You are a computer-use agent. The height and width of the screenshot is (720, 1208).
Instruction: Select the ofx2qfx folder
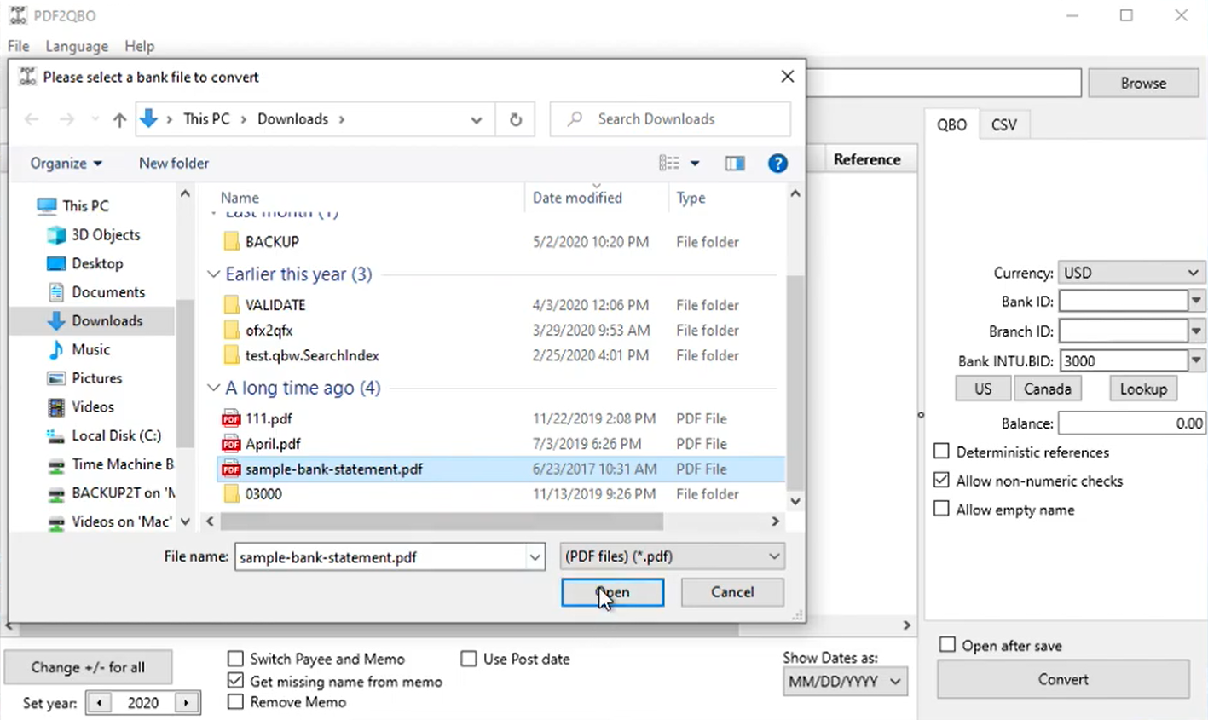click(x=269, y=331)
